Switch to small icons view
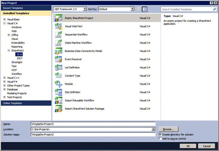 (139, 9)
